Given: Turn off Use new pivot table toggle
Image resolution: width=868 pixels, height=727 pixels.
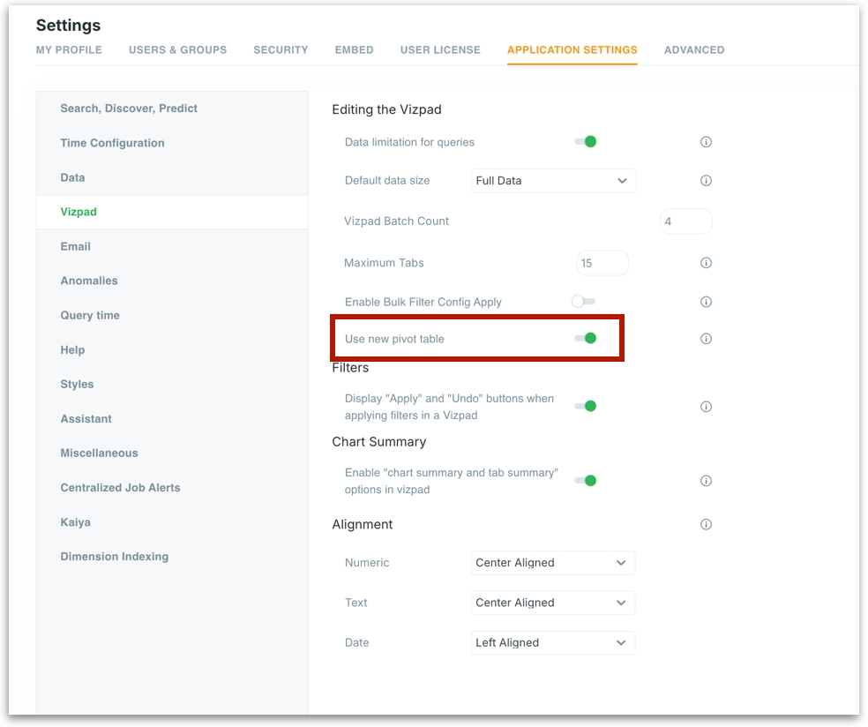Looking at the screenshot, I should (586, 338).
